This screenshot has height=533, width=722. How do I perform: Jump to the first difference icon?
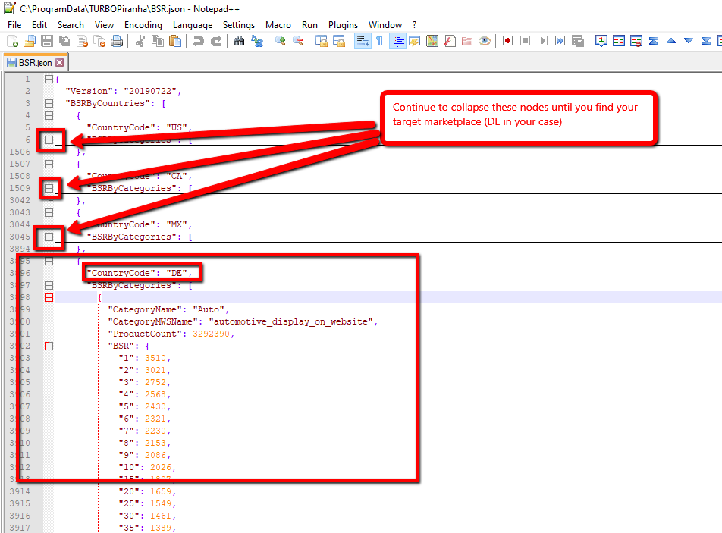(654, 41)
